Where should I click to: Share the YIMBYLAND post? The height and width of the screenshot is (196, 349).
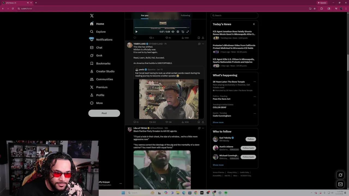click(203, 122)
